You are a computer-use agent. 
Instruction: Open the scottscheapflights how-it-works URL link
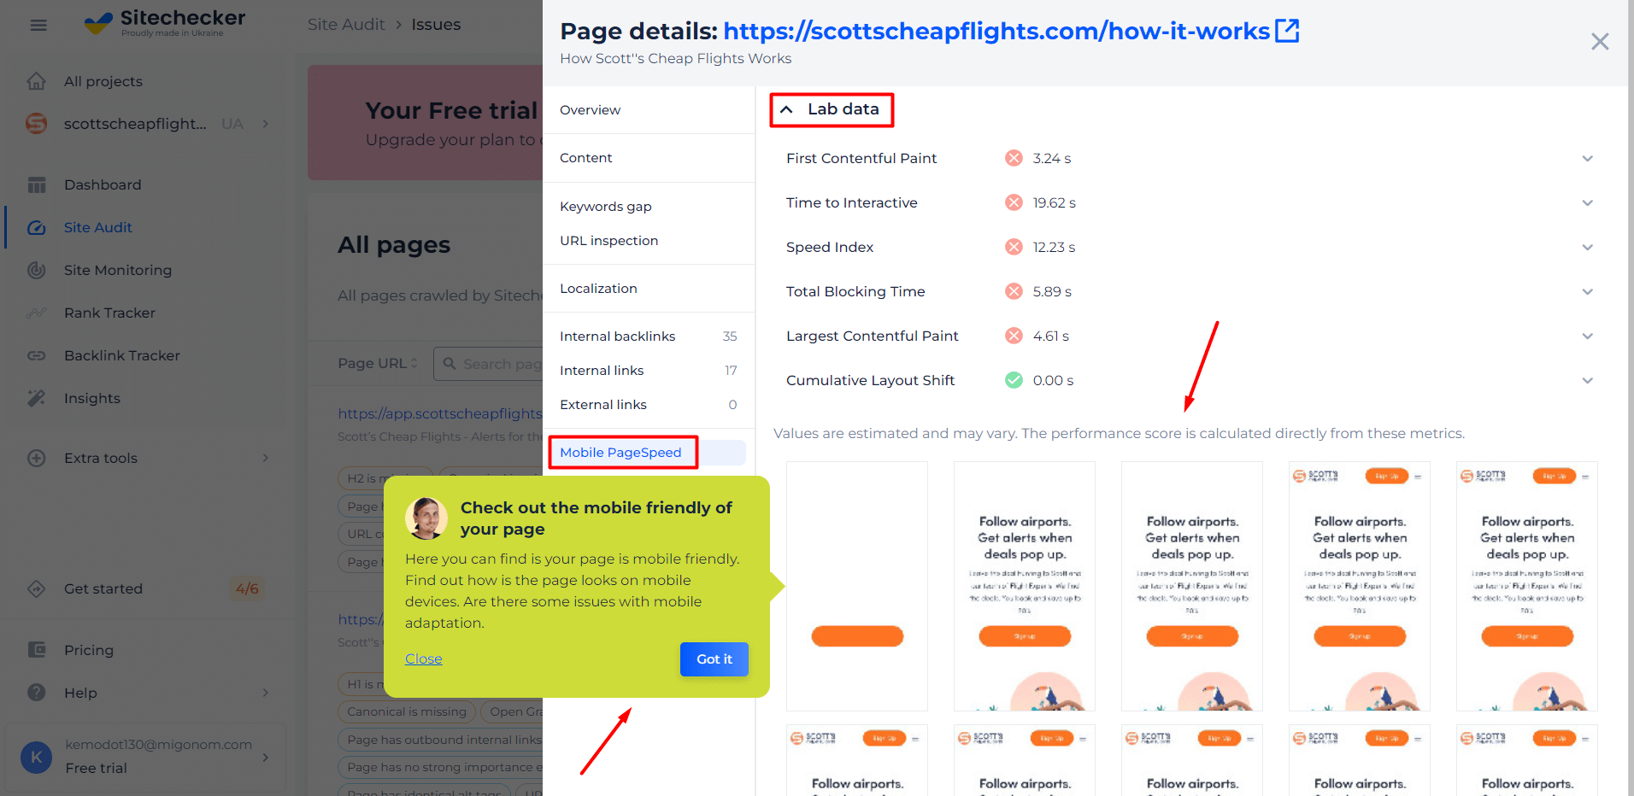996,31
